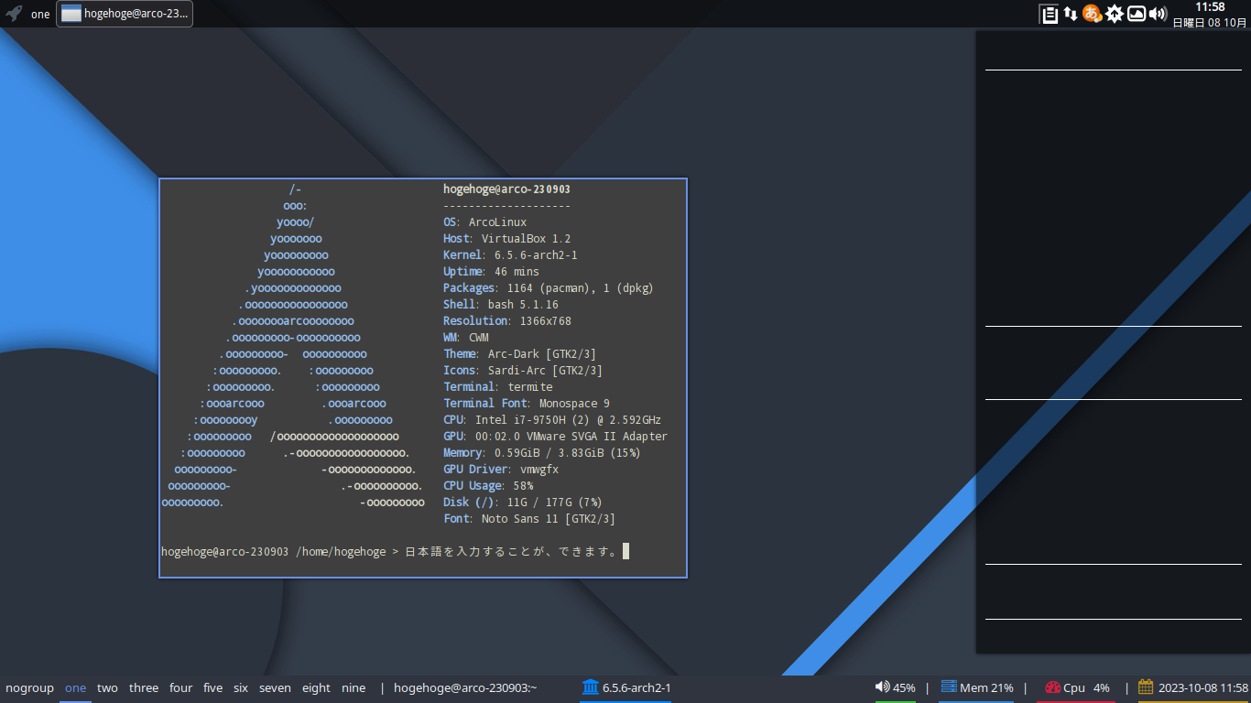Click the 'Disk (/): 11G / 177G' line

523,503
